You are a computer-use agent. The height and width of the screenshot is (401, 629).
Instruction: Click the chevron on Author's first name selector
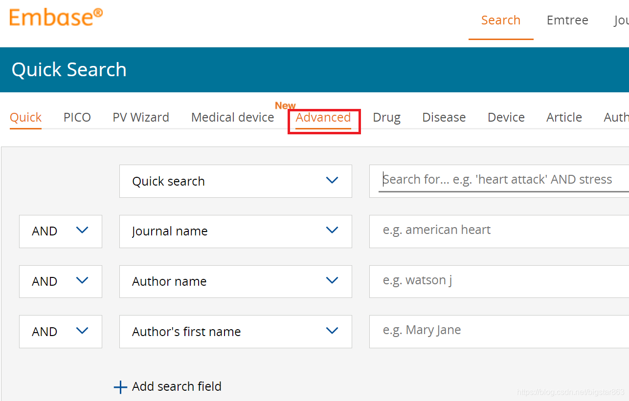[332, 331]
